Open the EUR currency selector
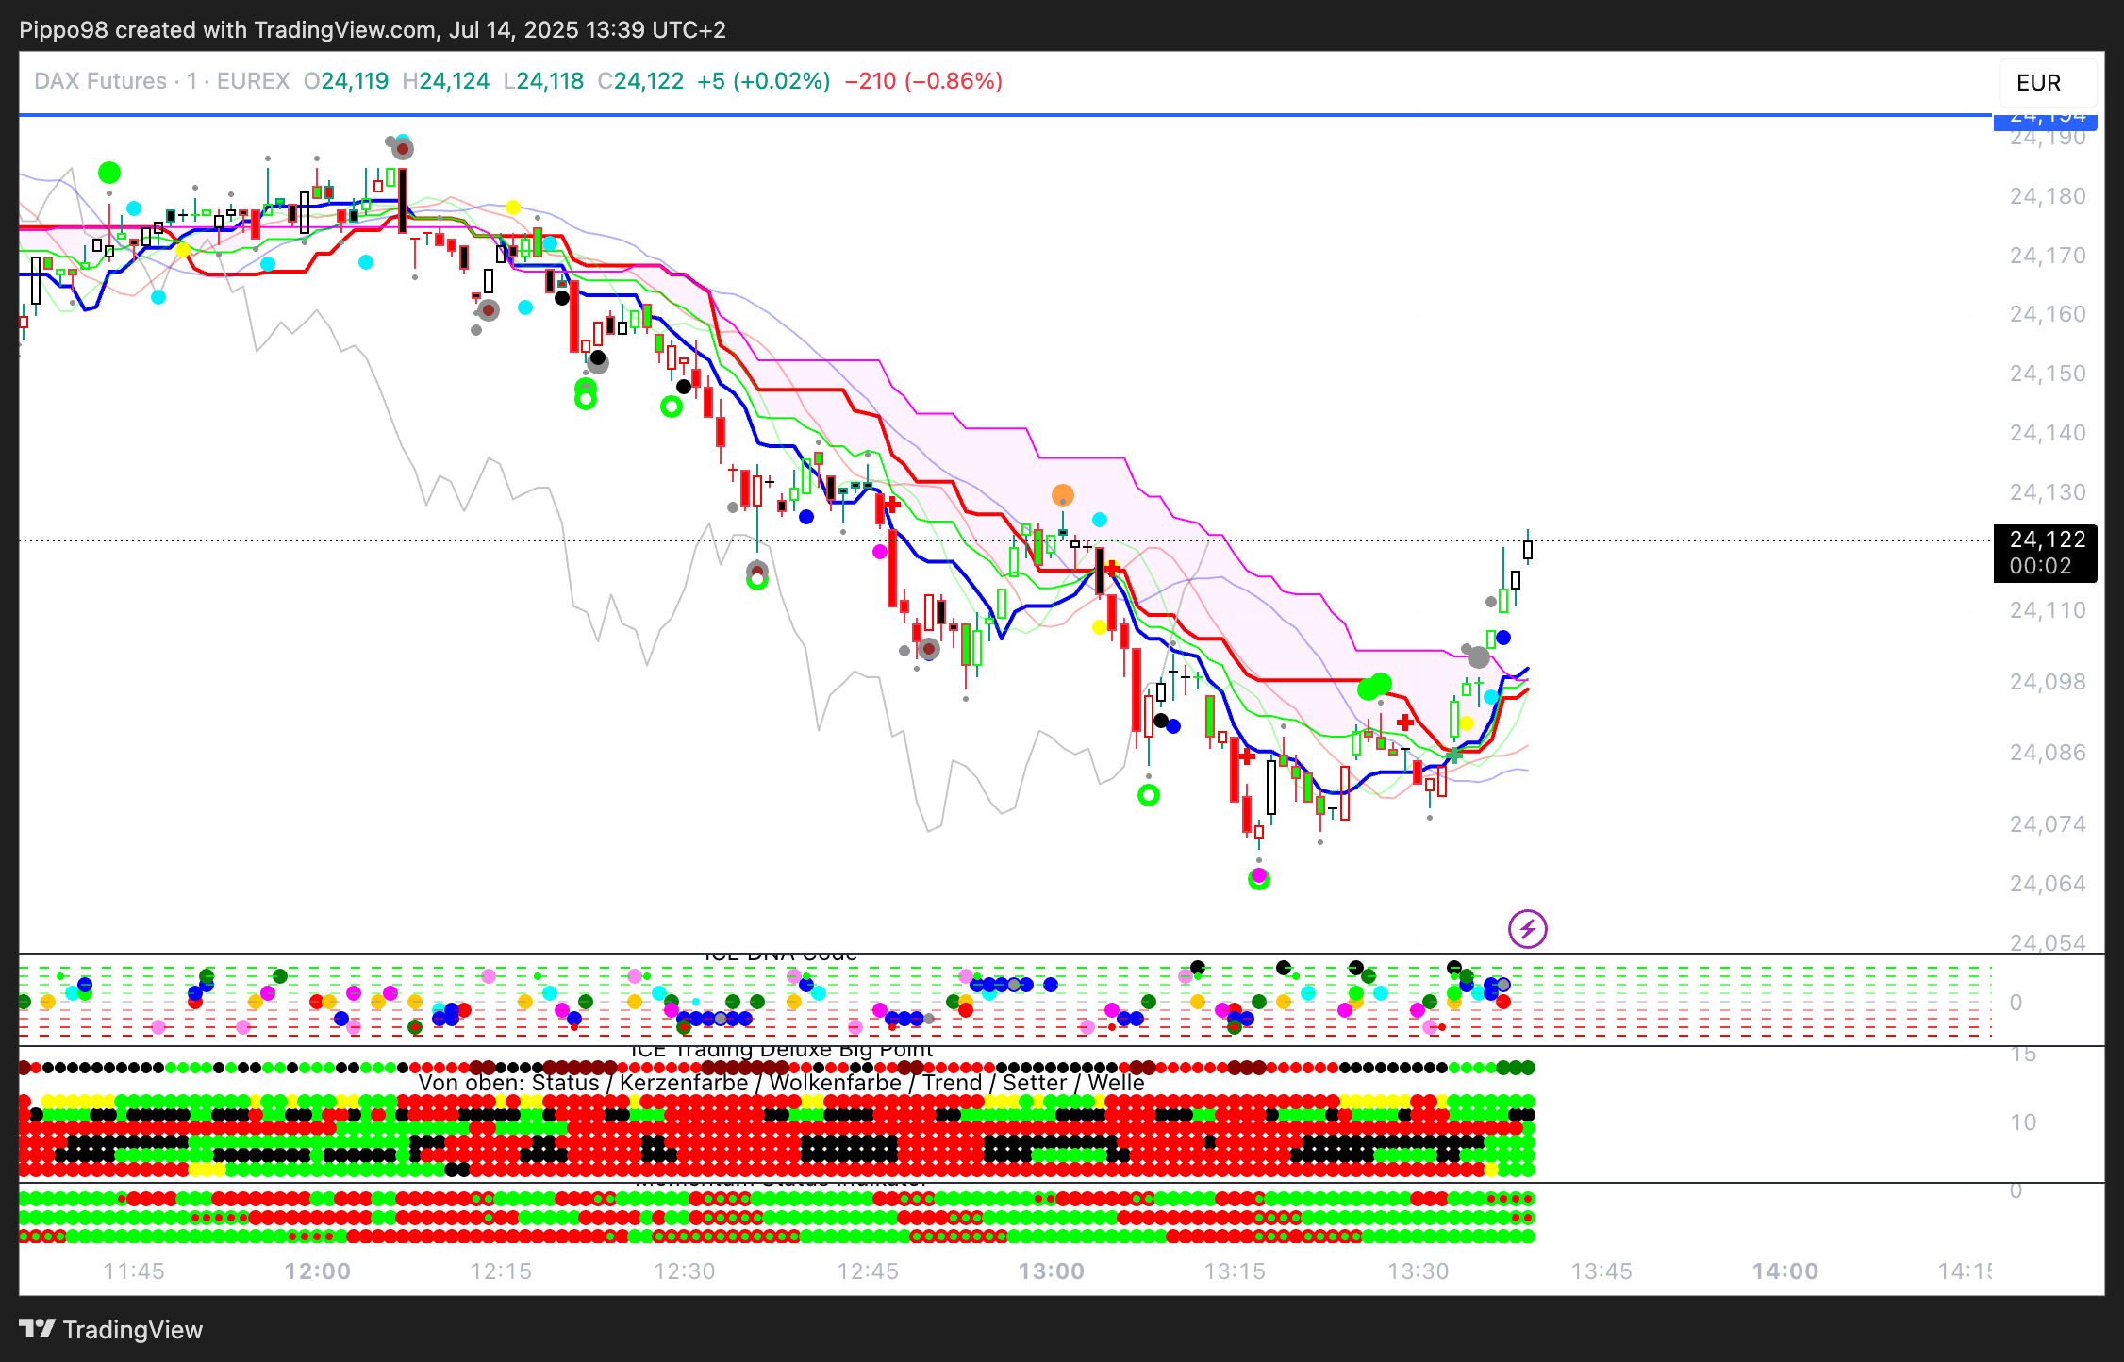The height and width of the screenshot is (1362, 2124). tap(2038, 83)
